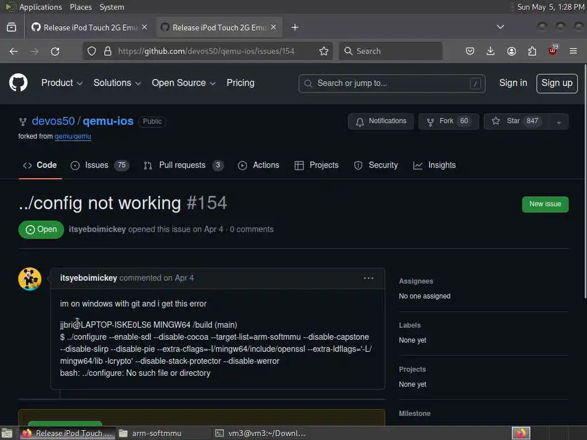Open the Places menu
The width and height of the screenshot is (587, 440).
[81, 7]
